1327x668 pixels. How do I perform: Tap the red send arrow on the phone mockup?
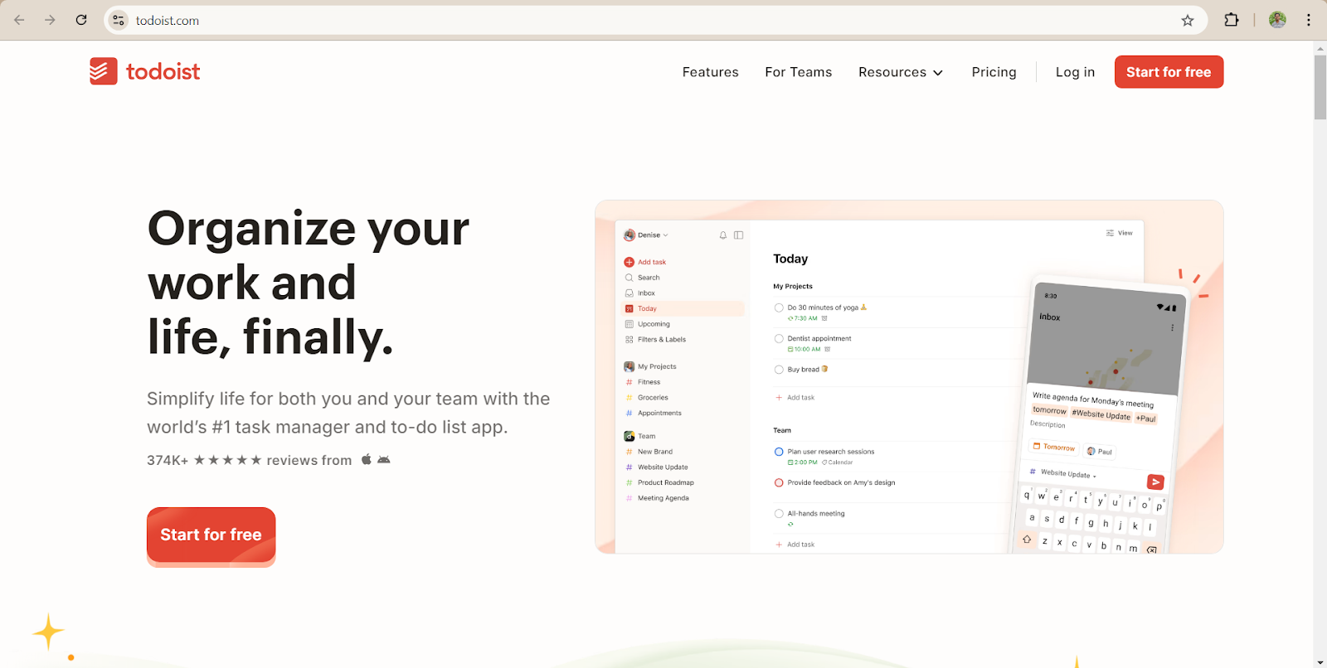pyautogui.click(x=1155, y=482)
